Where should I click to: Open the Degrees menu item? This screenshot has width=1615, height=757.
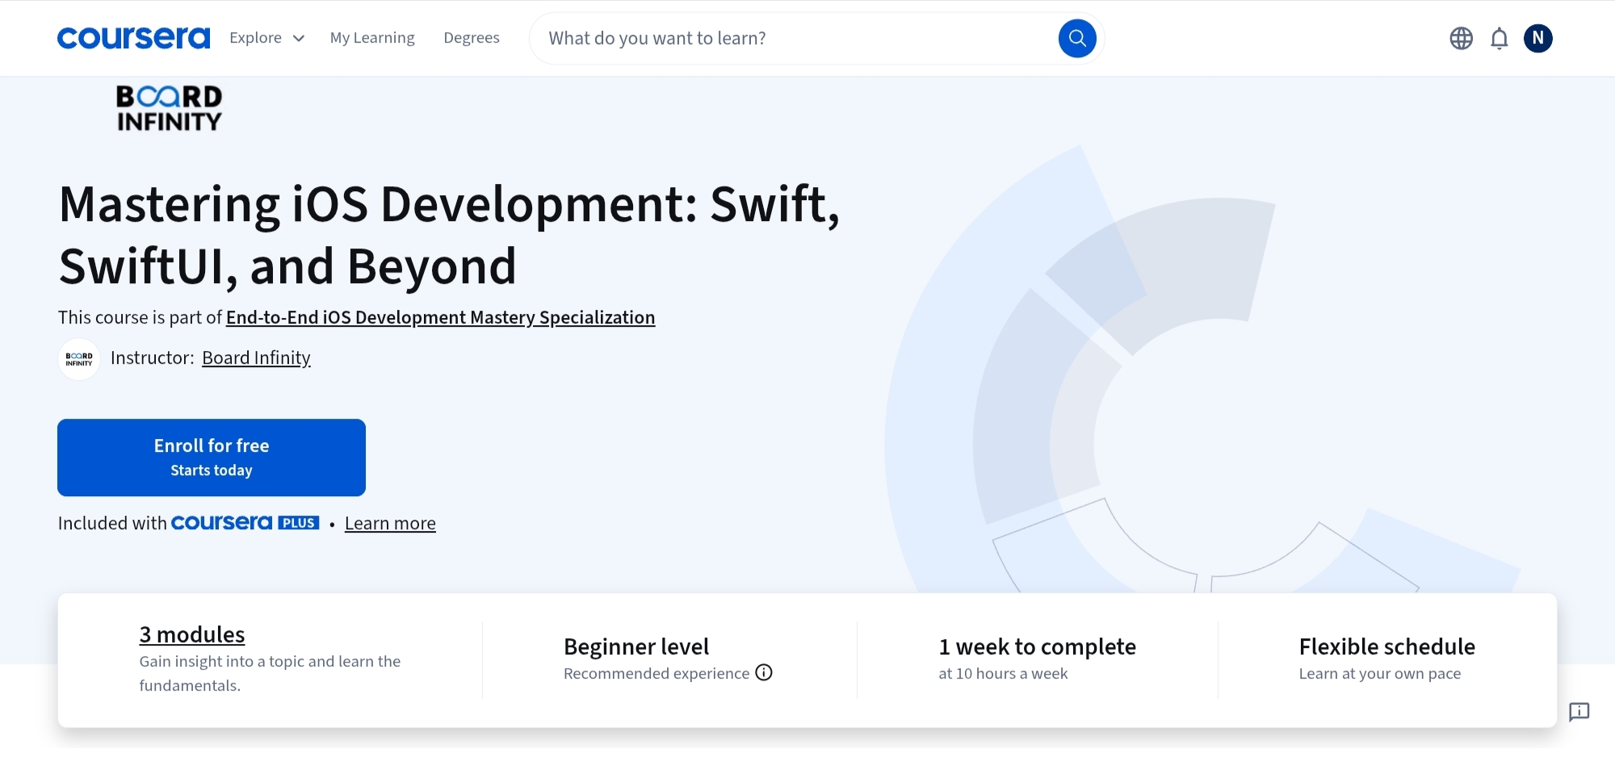[x=472, y=38]
